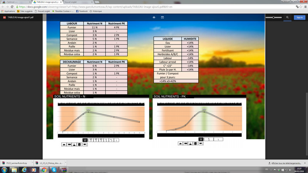Open the Applications shortcut in the bookmarks bar
This screenshot has height=173, width=308.
tap(8, 12)
